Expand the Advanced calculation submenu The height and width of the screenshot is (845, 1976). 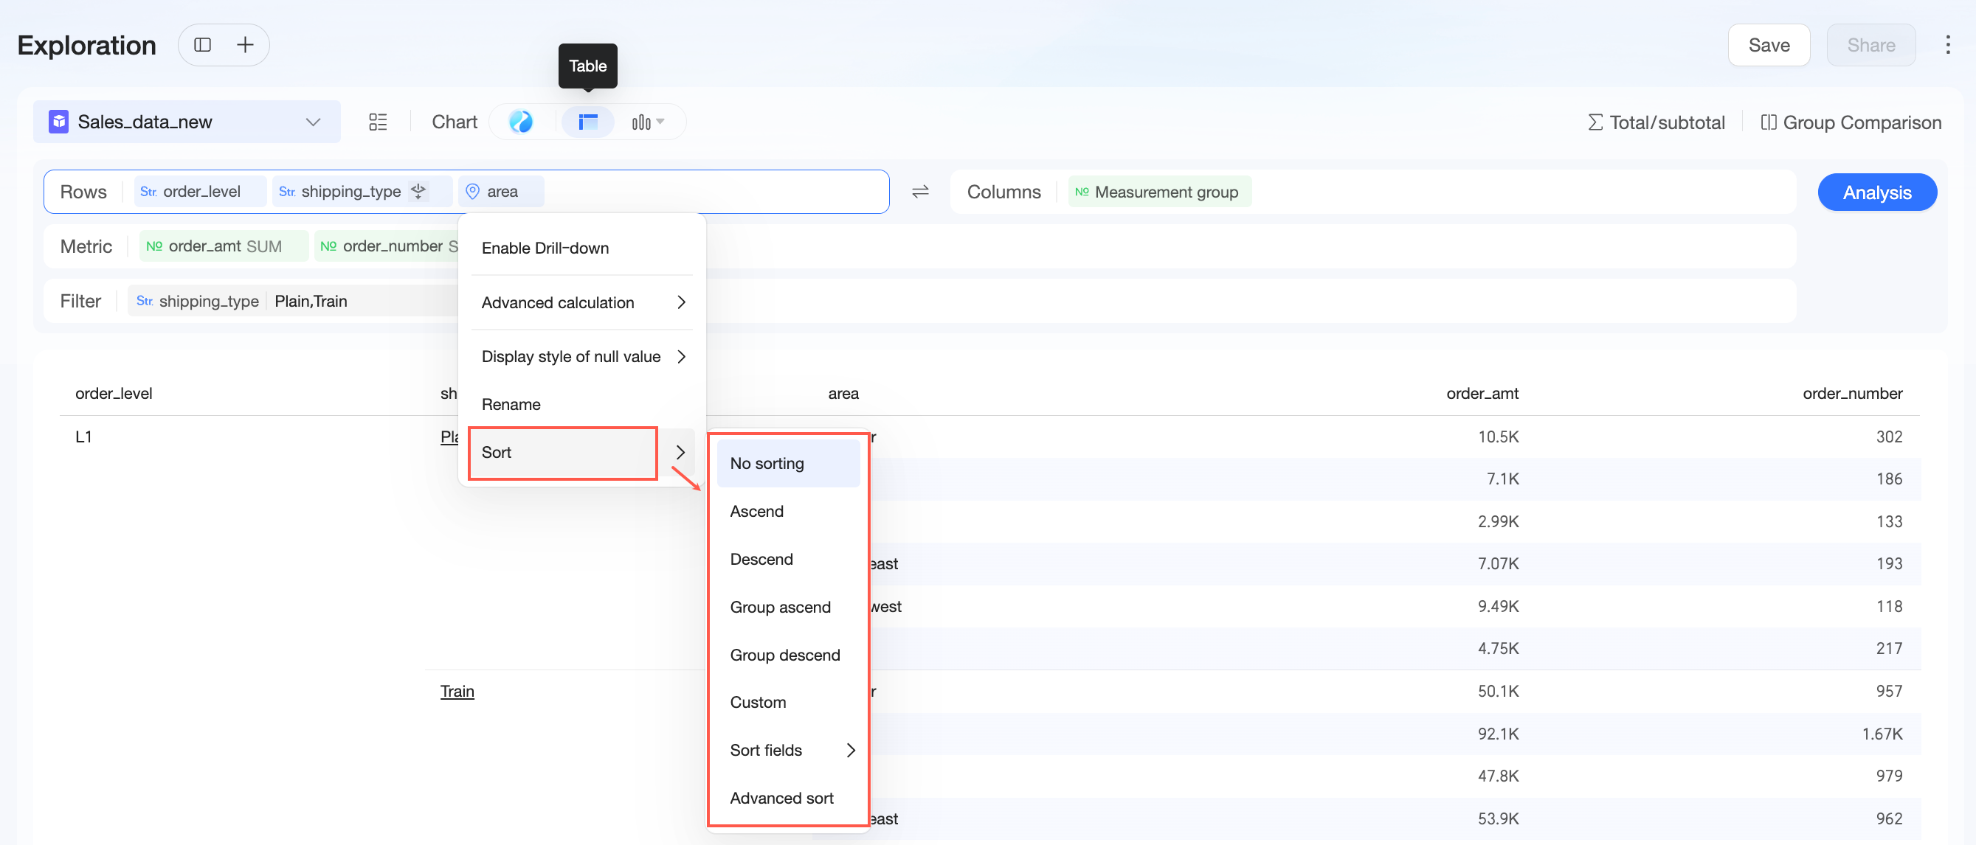pos(583,302)
